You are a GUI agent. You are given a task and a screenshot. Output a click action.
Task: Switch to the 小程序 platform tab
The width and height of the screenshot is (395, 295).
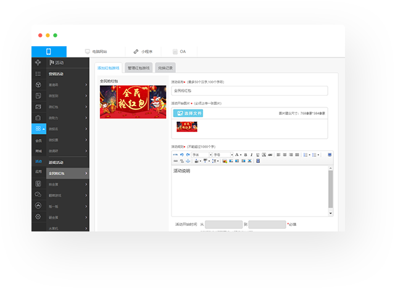[143, 52]
